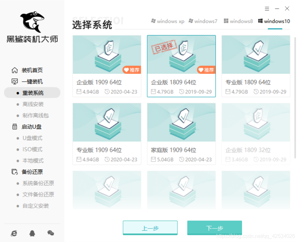The height and width of the screenshot is (242, 298).
Task: Click the 启动U盘 USB drive icon
Action: (x=14, y=127)
